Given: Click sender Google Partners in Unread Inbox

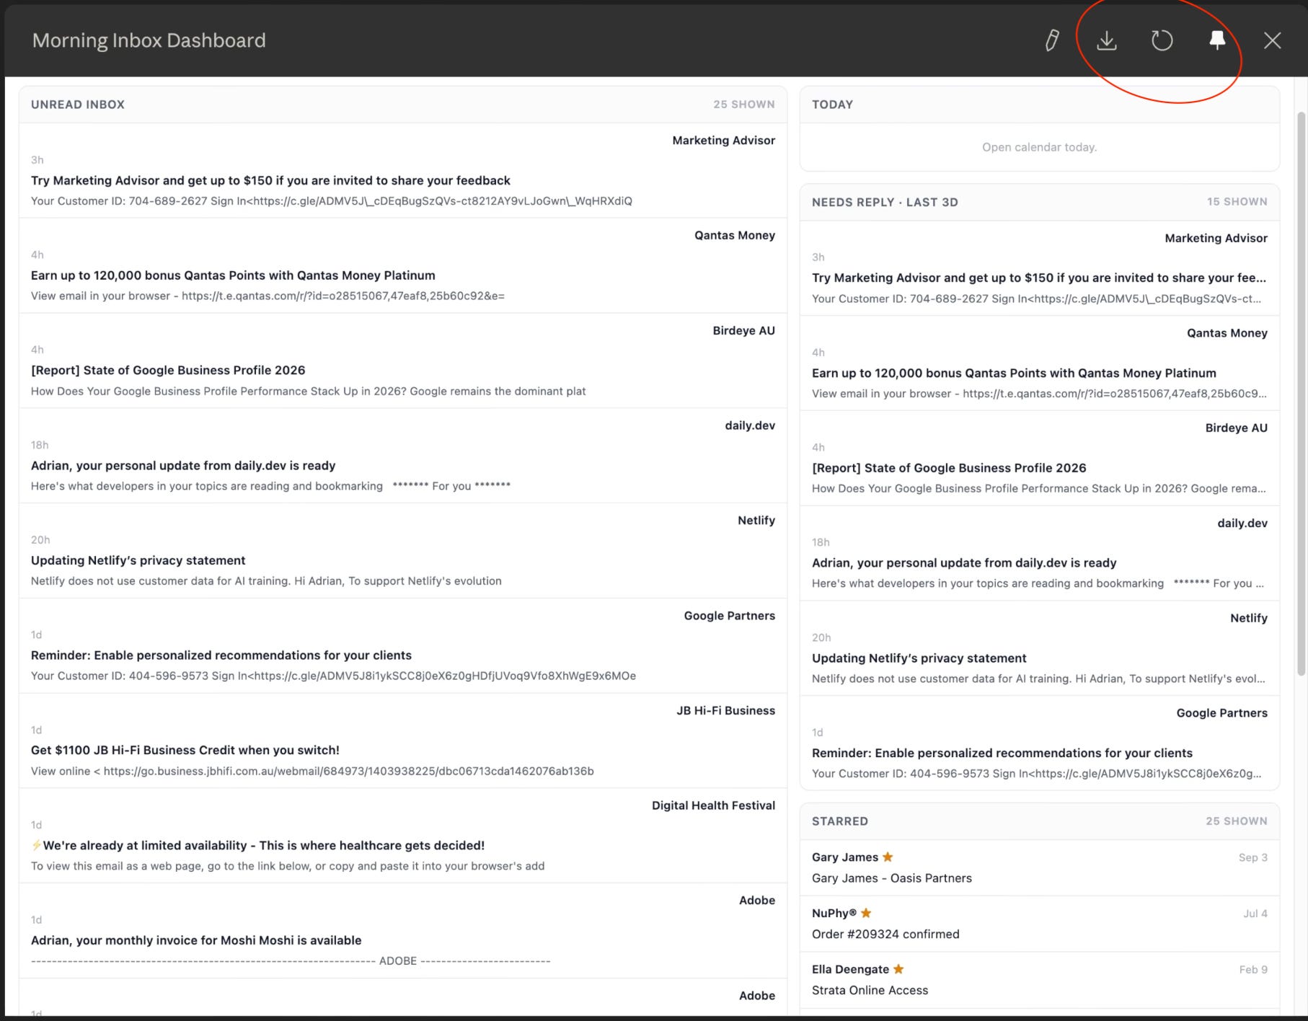Looking at the screenshot, I should [730, 616].
